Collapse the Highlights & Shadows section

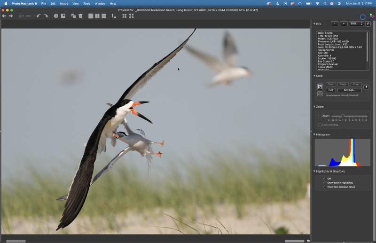[x=314, y=171]
